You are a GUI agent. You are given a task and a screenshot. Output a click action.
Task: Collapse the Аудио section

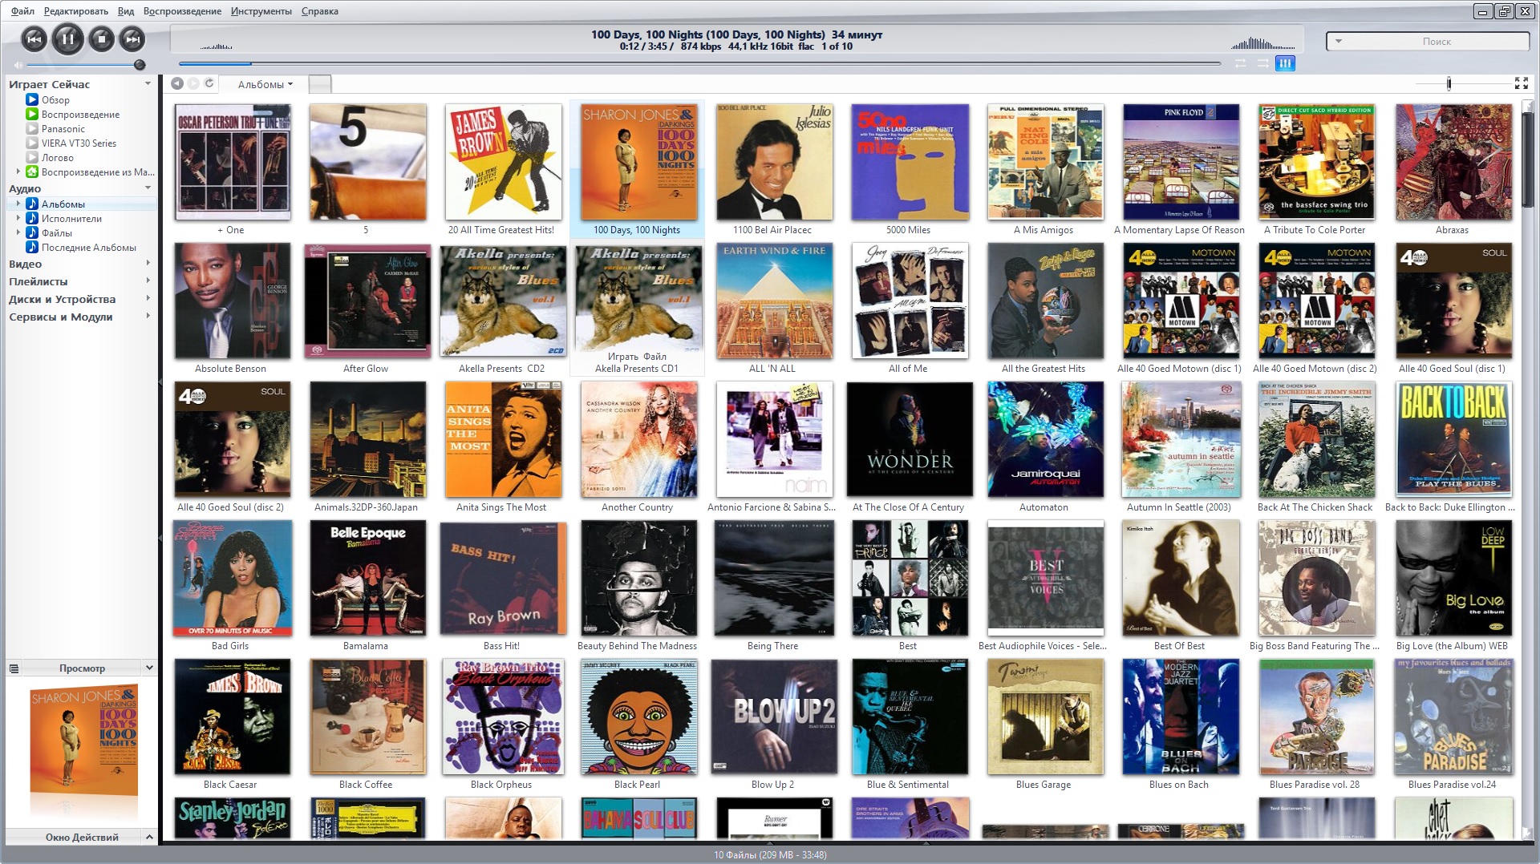(x=148, y=188)
